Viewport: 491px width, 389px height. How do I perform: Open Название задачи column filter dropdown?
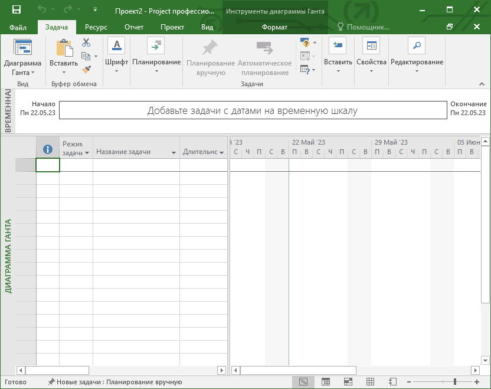click(x=174, y=153)
